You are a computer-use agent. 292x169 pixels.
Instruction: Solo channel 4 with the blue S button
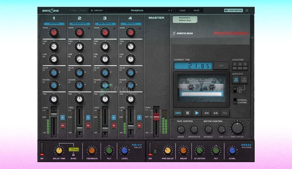[x=140, y=118]
